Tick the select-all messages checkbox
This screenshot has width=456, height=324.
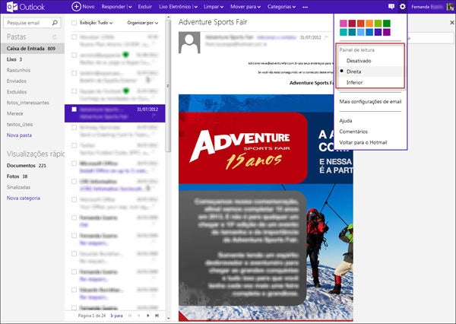click(74, 23)
